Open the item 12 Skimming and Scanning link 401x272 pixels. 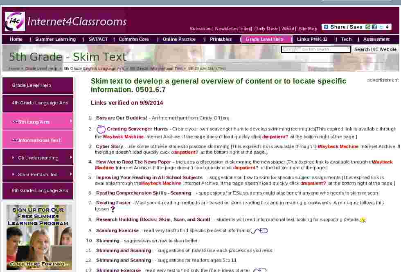(x=124, y=260)
